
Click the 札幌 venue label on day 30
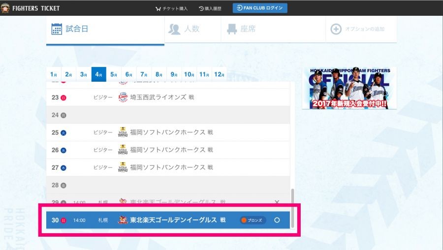(x=103, y=220)
